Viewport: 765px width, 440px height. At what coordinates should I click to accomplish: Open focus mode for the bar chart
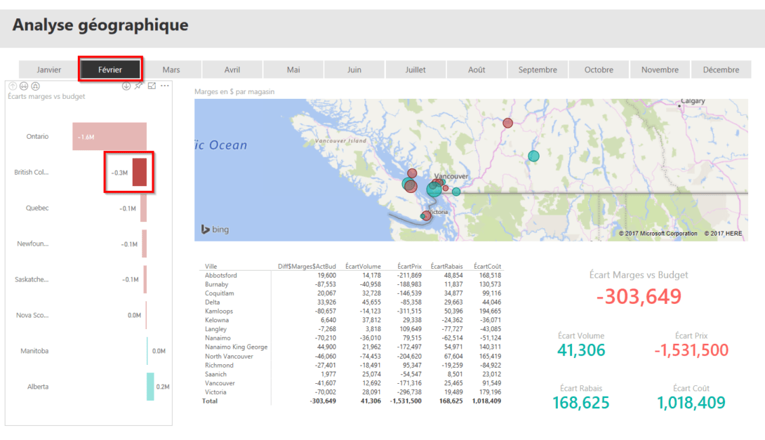pos(152,86)
